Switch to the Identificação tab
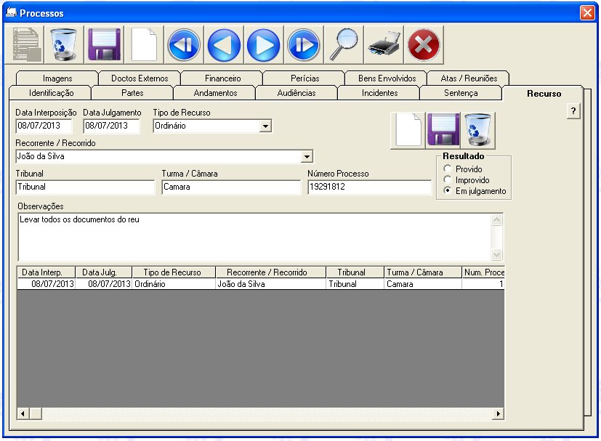The image size is (601, 441). coord(51,93)
